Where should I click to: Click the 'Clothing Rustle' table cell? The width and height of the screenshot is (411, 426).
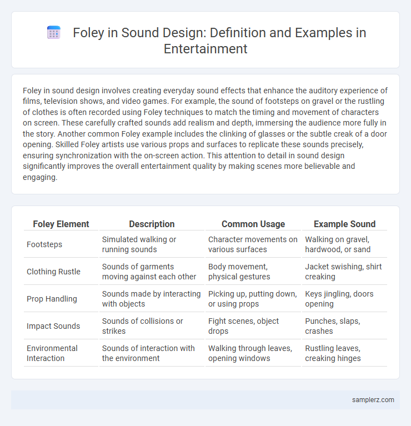coord(61,272)
